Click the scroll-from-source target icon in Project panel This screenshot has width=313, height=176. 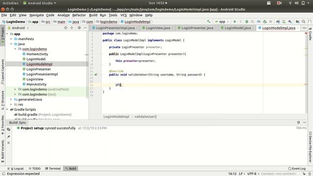click(66, 28)
